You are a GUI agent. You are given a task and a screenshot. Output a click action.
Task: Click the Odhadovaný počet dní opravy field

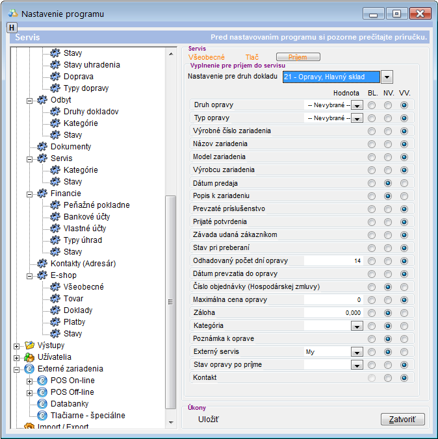(x=333, y=261)
